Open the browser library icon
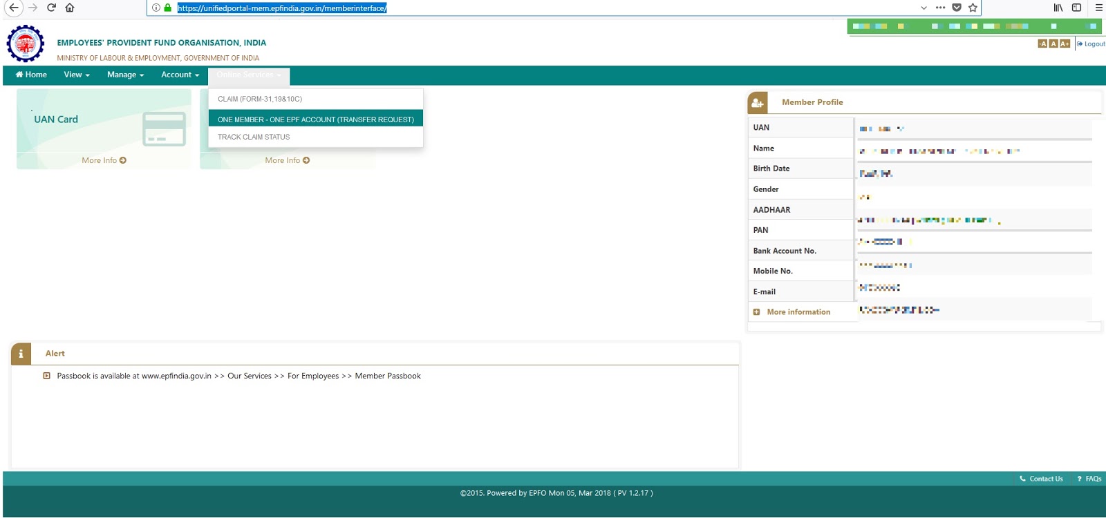1106x518 pixels. [x=1058, y=8]
